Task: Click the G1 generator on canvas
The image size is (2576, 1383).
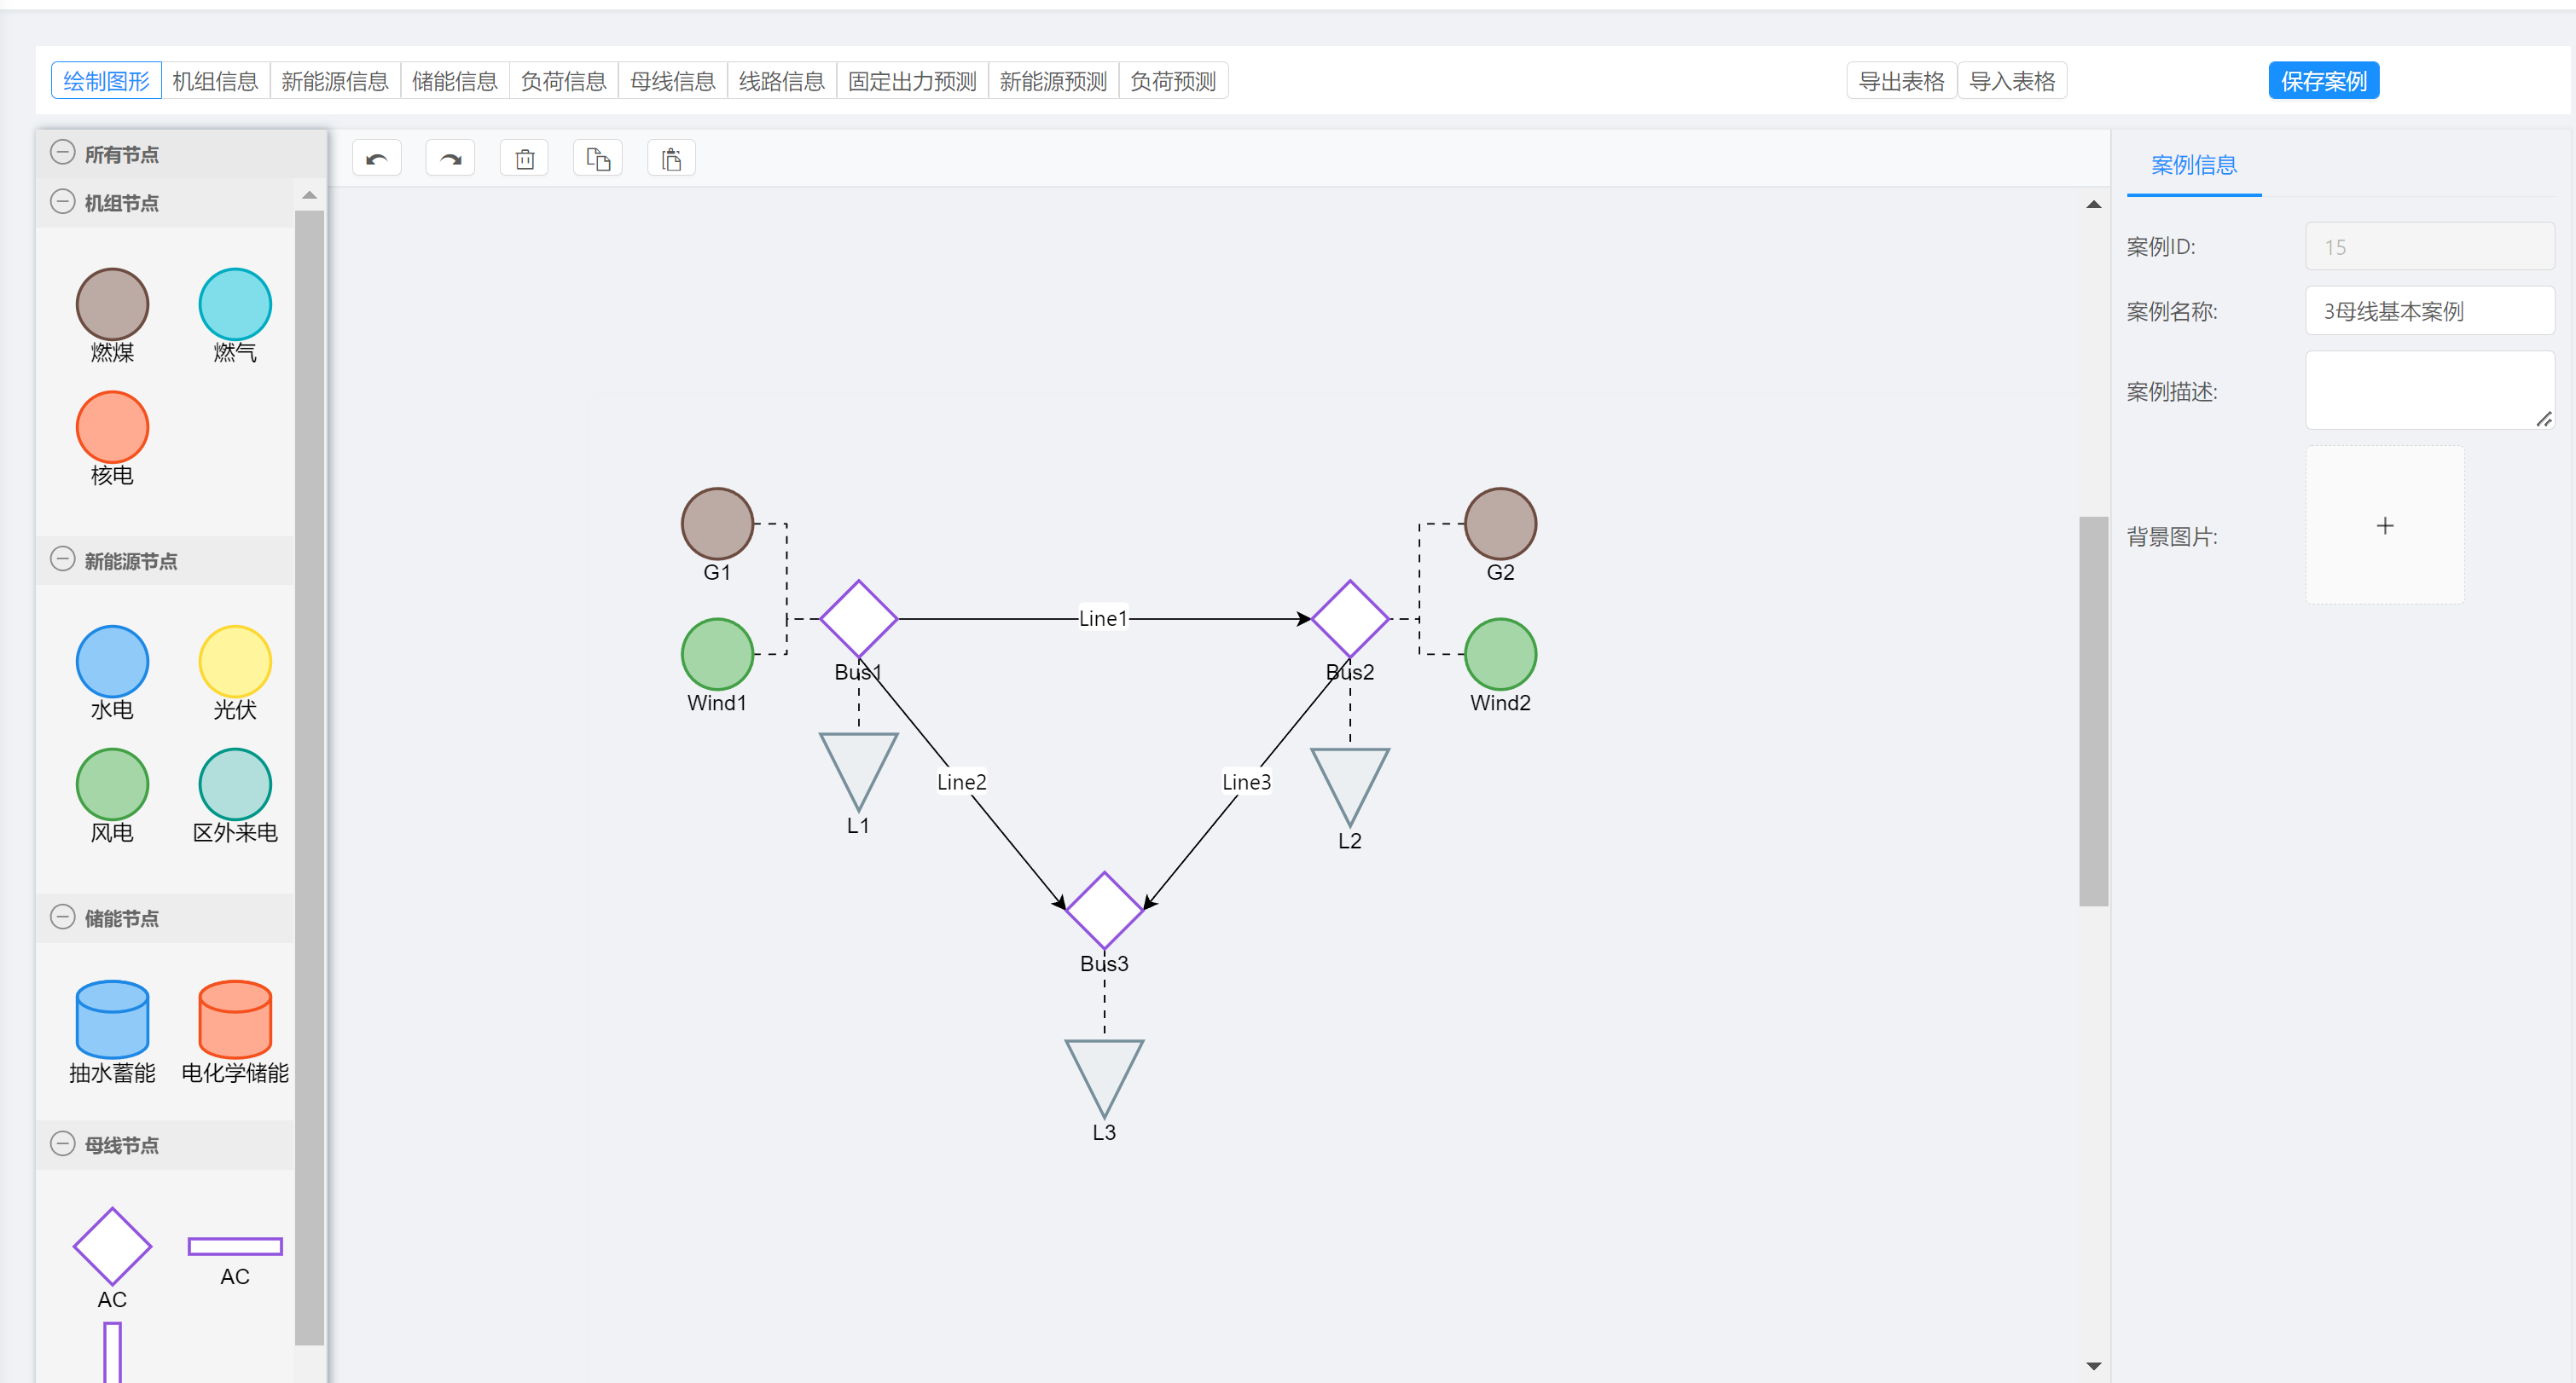Action: click(717, 524)
